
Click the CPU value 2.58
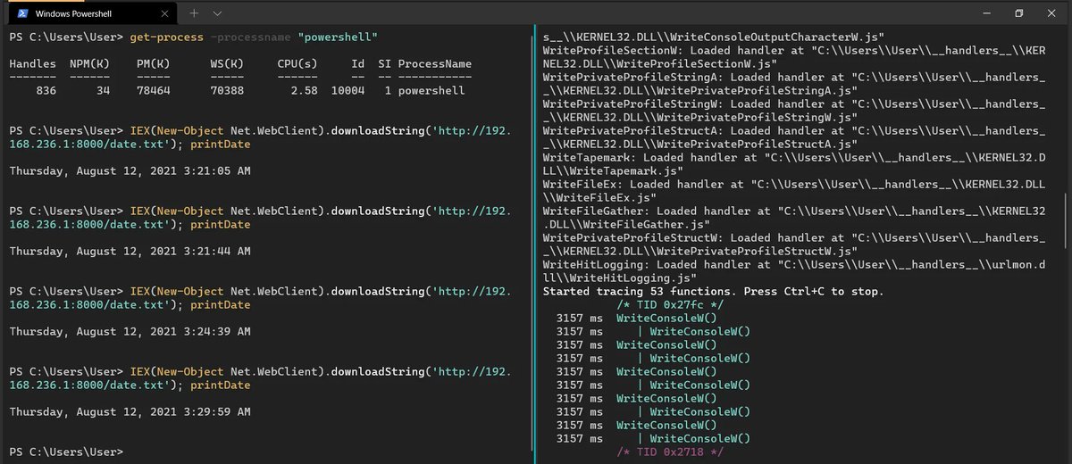click(x=304, y=91)
